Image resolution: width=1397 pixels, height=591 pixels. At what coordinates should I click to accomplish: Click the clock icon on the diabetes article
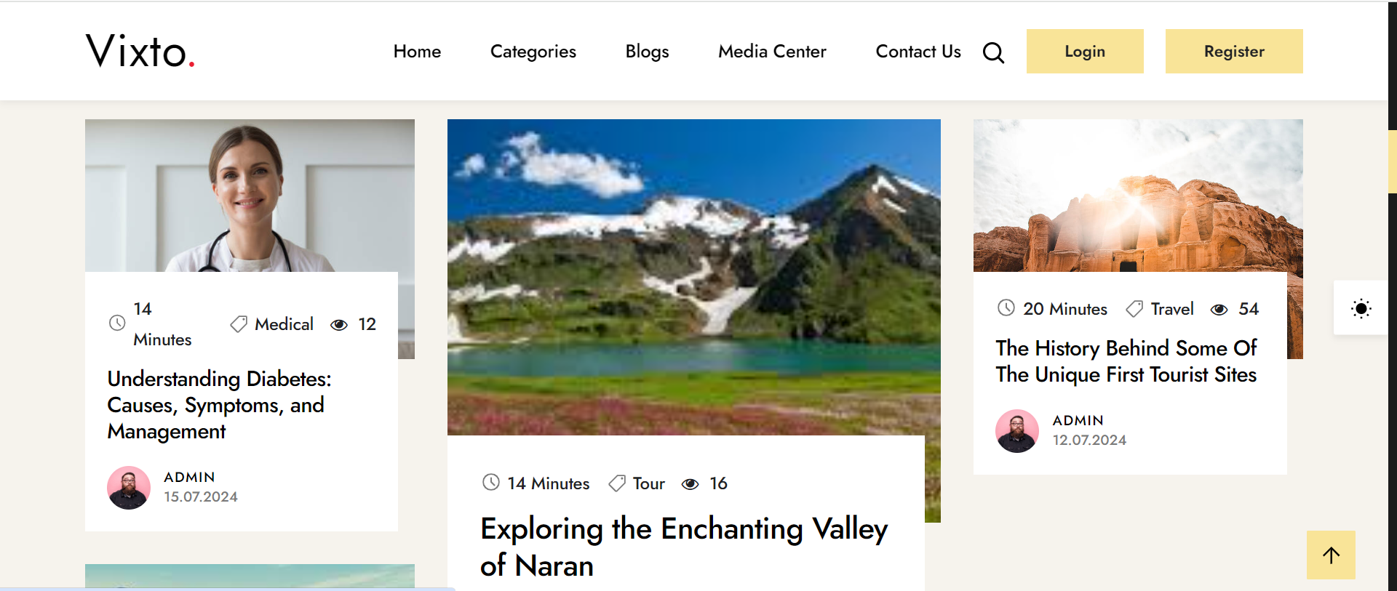tap(116, 324)
